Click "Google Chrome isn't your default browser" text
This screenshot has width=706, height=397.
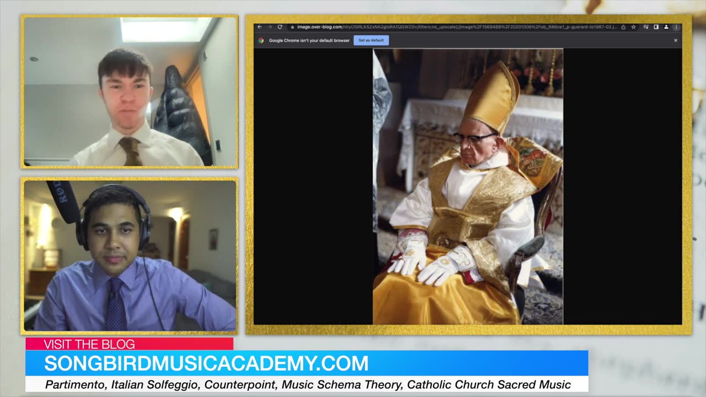pyautogui.click(x=309, y=40)
